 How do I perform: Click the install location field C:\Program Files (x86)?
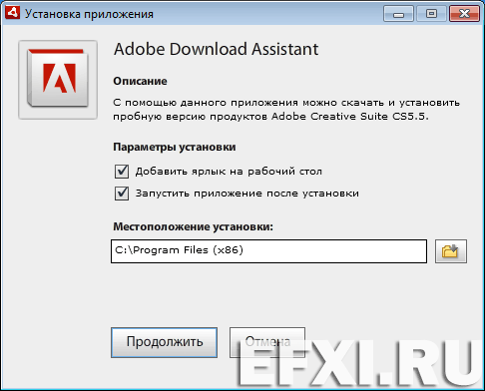268,251
